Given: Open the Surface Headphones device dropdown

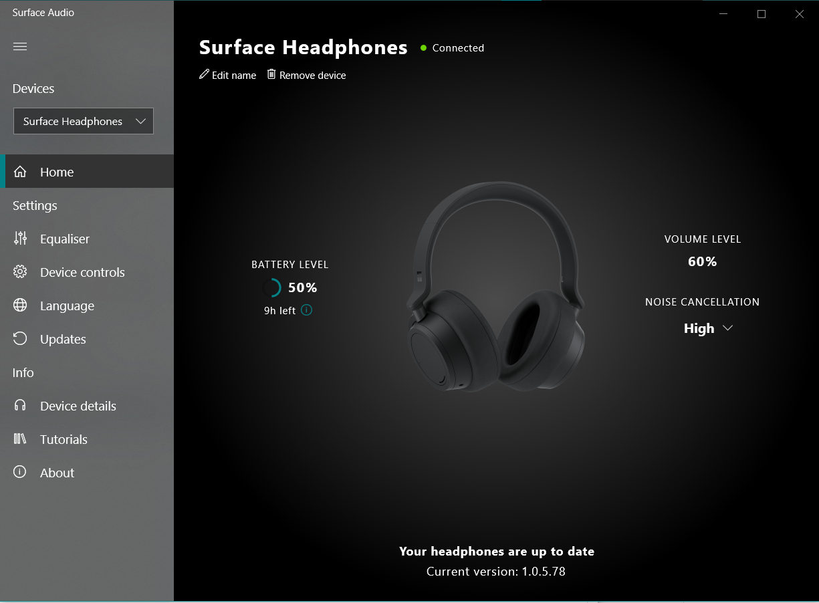Looking at the screenshot, I should coord(84,121).
